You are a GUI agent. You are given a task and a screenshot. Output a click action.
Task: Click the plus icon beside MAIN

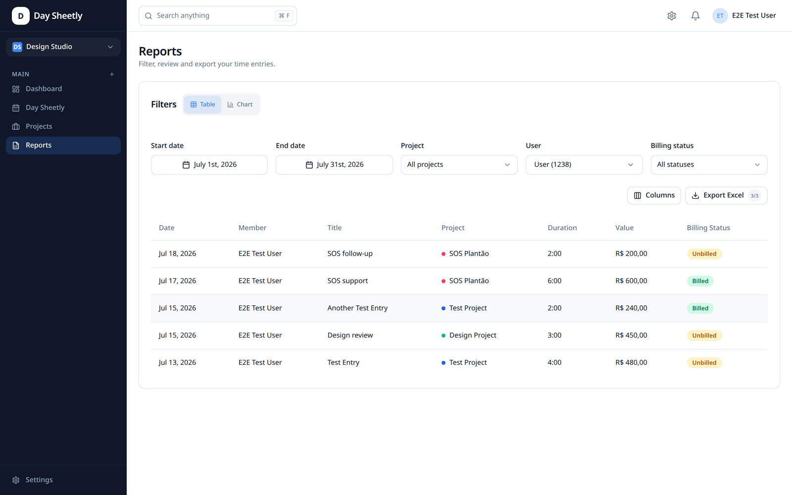tap(112, 74)
